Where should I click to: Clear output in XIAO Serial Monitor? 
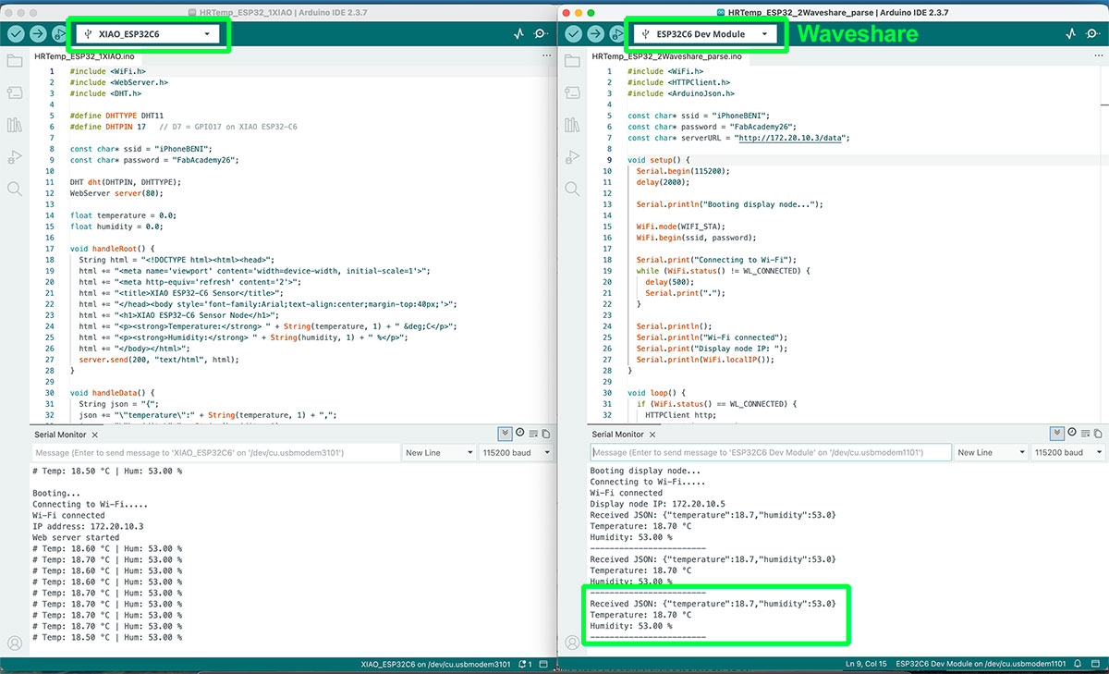tap(533, 433)
